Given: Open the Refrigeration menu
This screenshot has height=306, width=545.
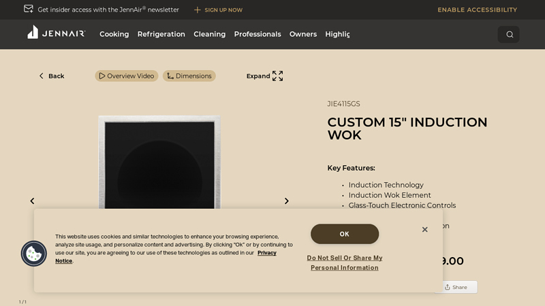Looking at the screenshot, I should pyautogui.click(x=161, y=34).
